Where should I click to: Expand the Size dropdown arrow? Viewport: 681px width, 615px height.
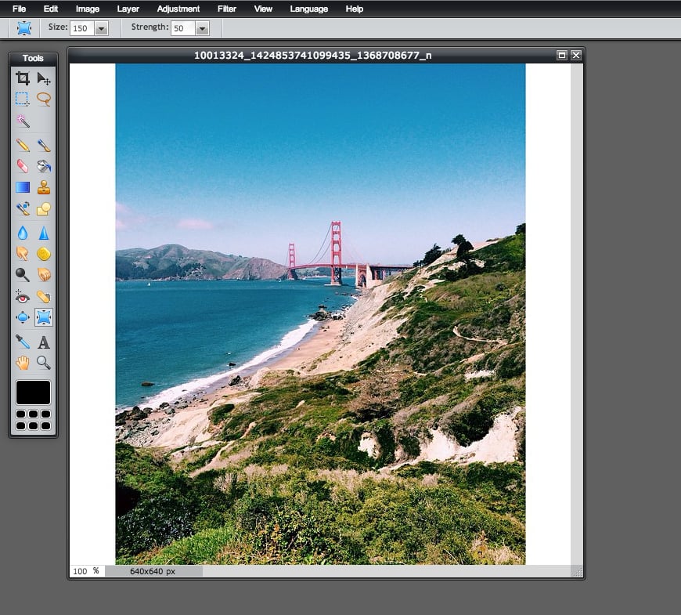[x=101, y=29]
